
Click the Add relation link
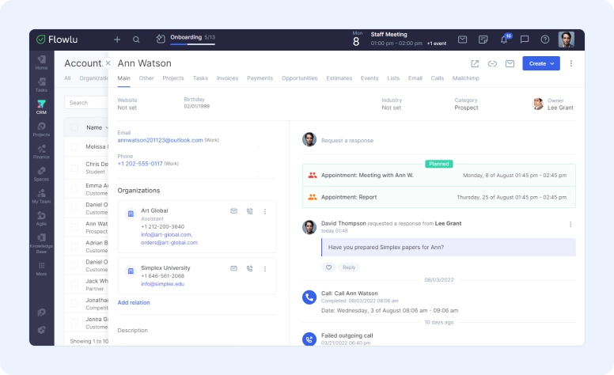(x=134, y=302)
